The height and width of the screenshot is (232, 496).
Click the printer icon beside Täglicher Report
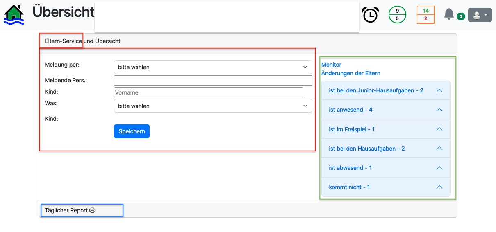[x=93, y=210]
